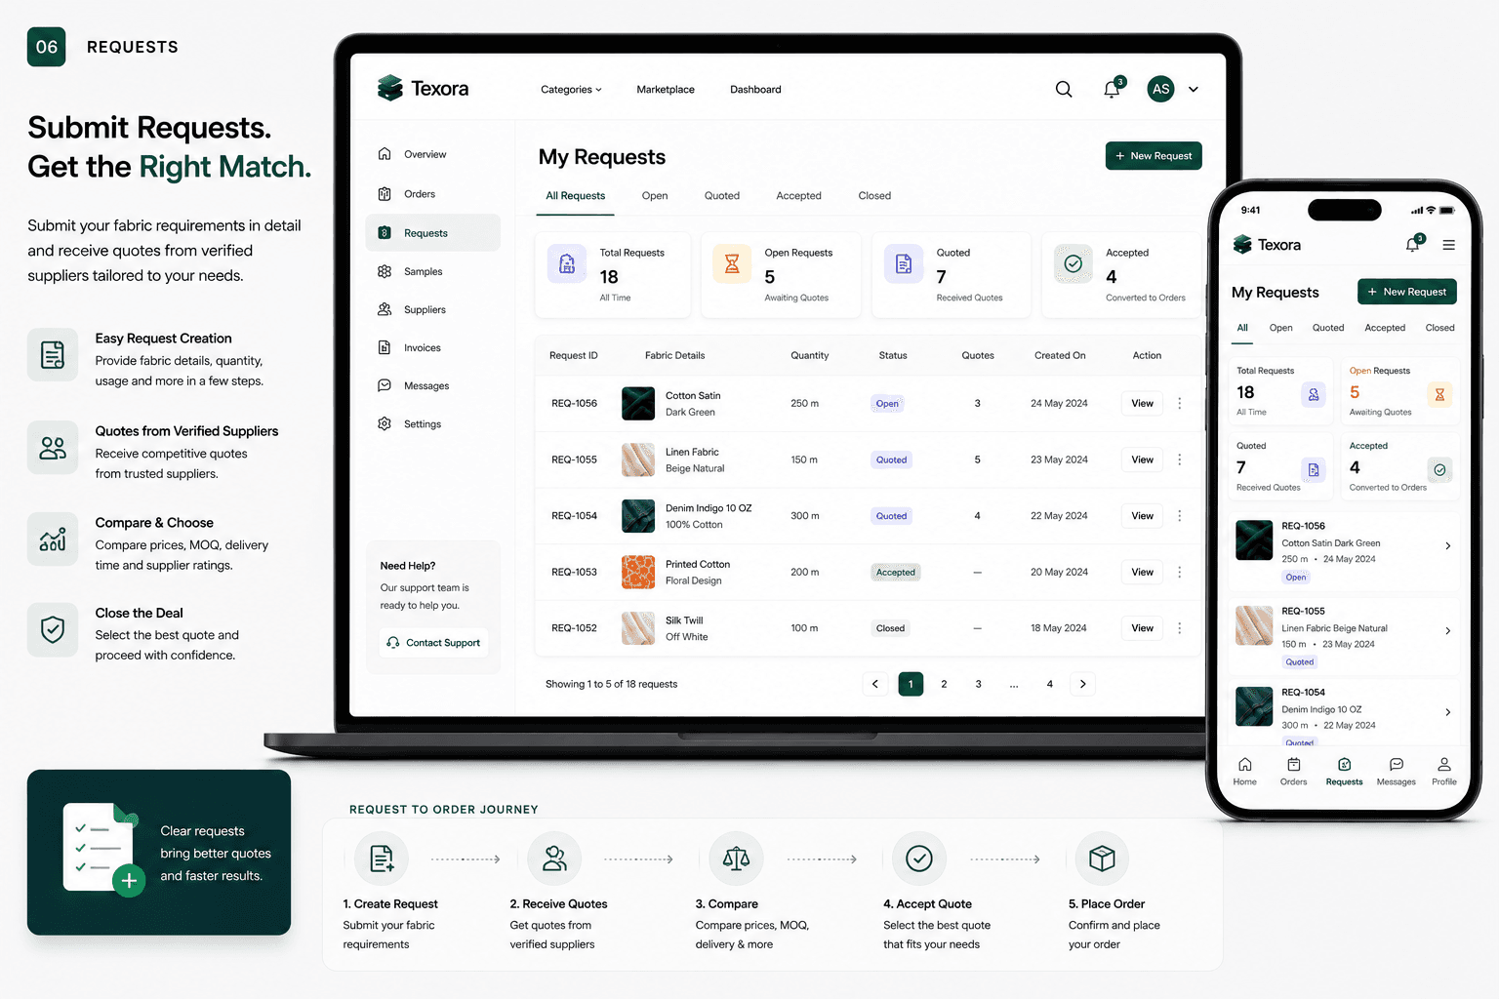Select the Closed tab on the phone
Viewport: 1499px width, 999px height.
1439,328
